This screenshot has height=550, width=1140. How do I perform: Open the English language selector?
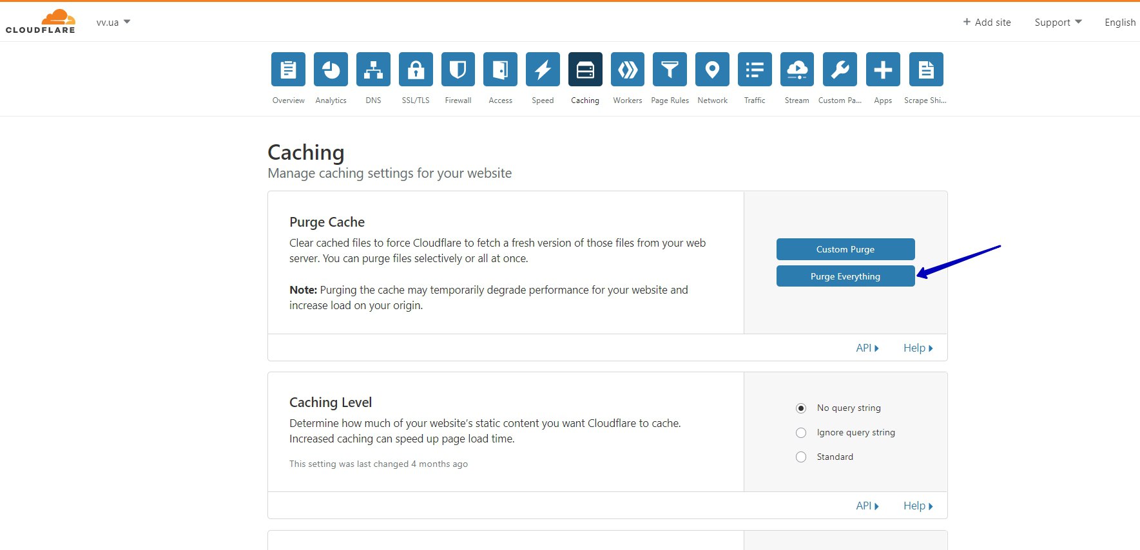[1120, 22]
